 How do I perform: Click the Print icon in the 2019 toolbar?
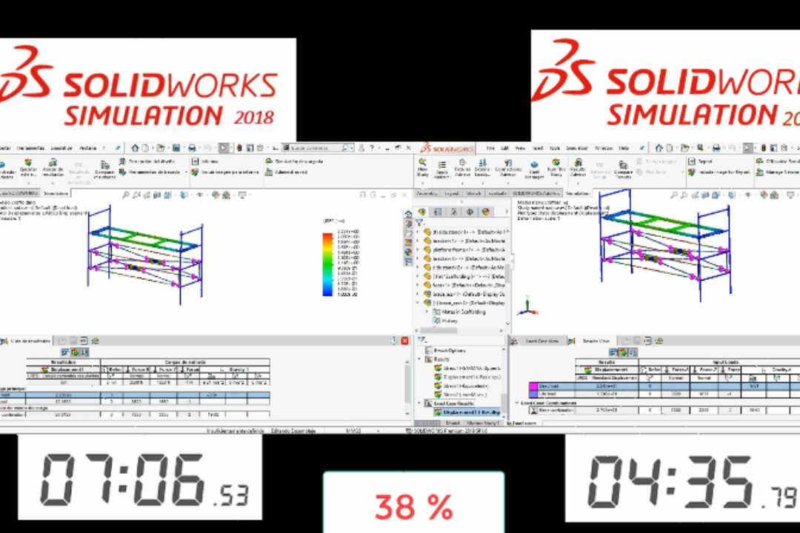716,148
